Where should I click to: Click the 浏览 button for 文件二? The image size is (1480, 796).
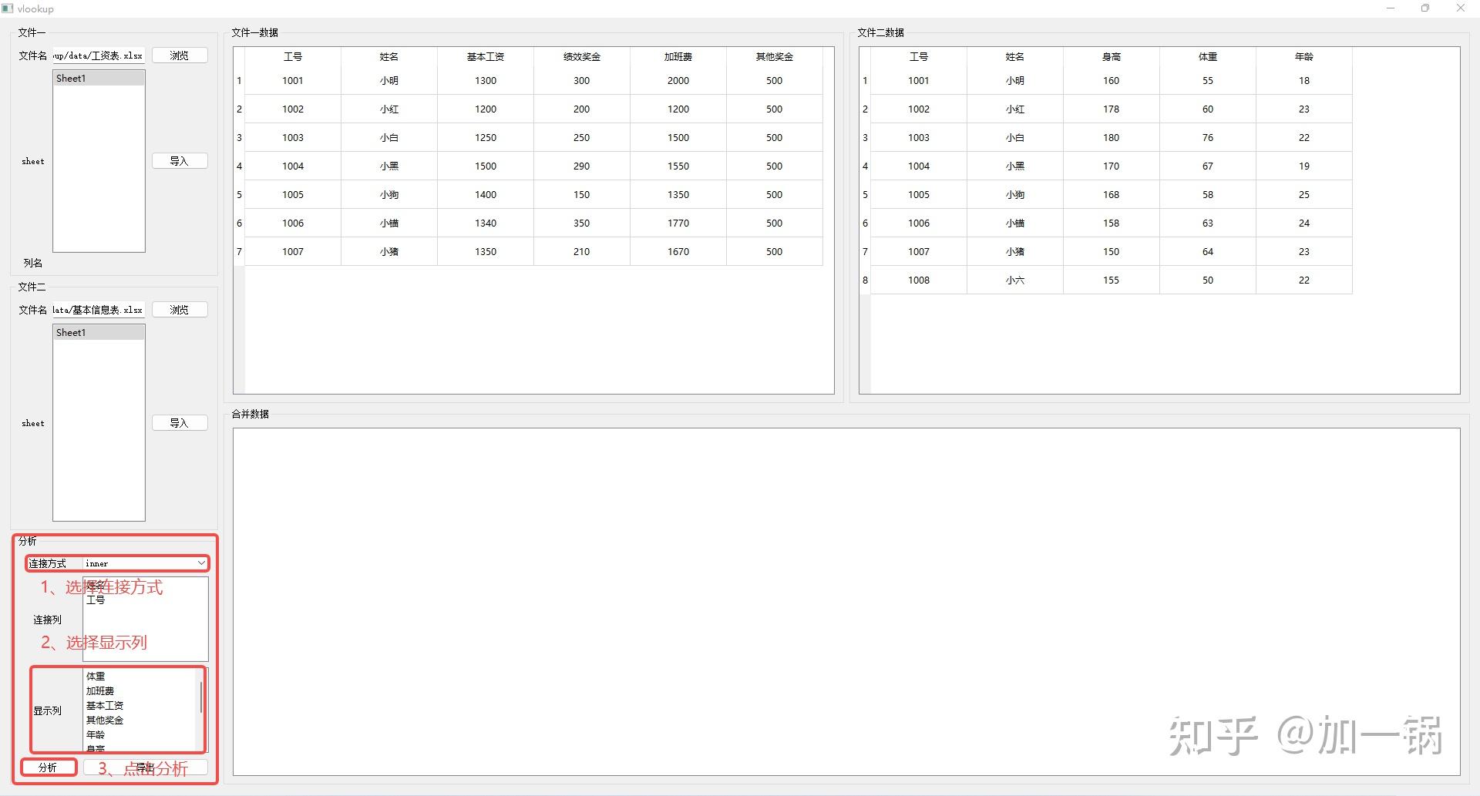tap(180, 309)
